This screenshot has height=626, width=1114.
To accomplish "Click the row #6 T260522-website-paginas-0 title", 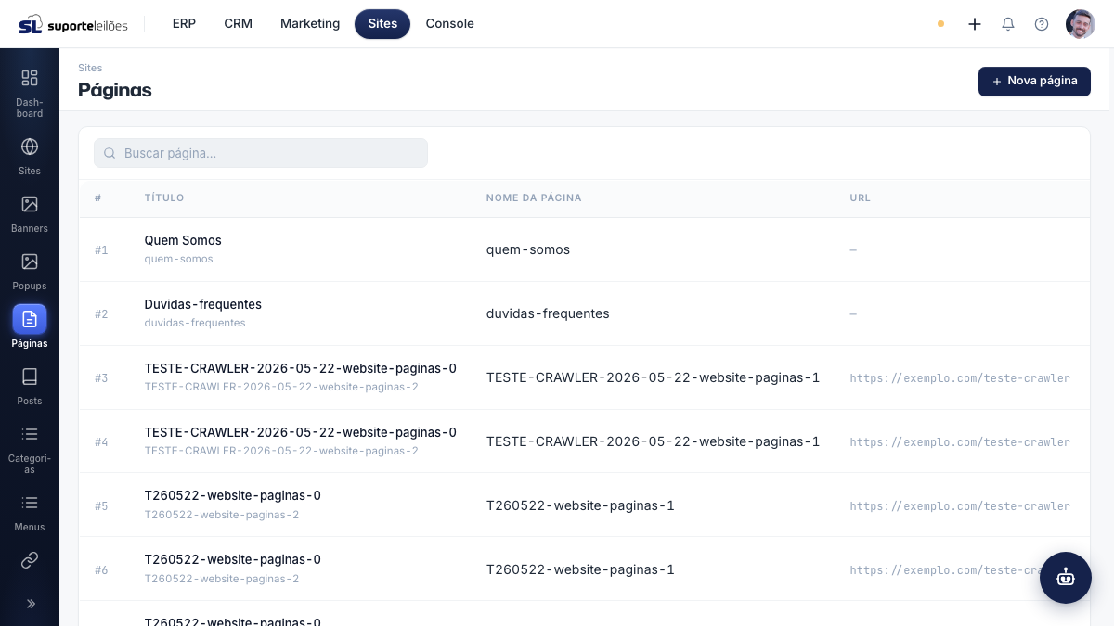I will 233,559.
